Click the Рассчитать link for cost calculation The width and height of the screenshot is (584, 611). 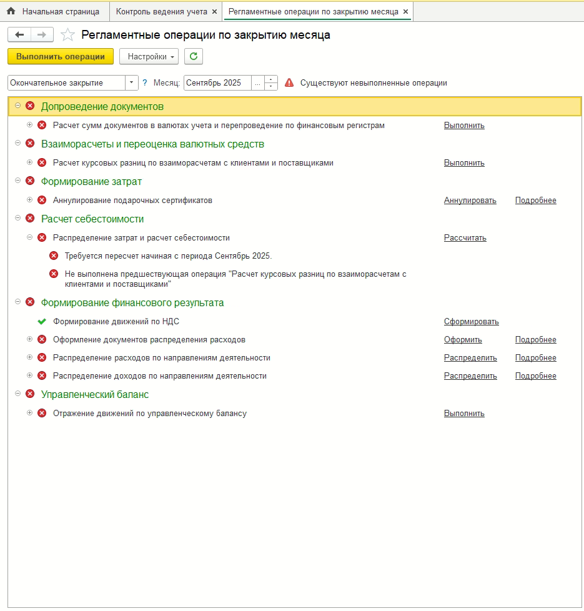coord(465,238)
